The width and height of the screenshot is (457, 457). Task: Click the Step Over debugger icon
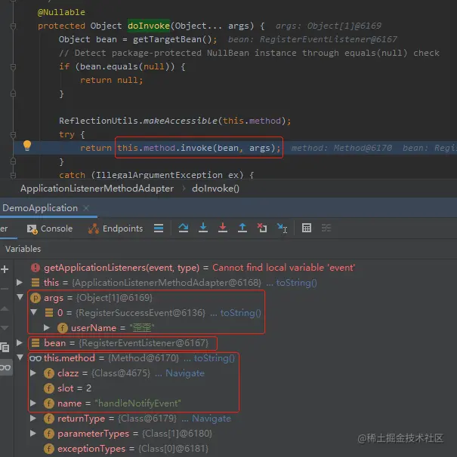coord(184,228)
